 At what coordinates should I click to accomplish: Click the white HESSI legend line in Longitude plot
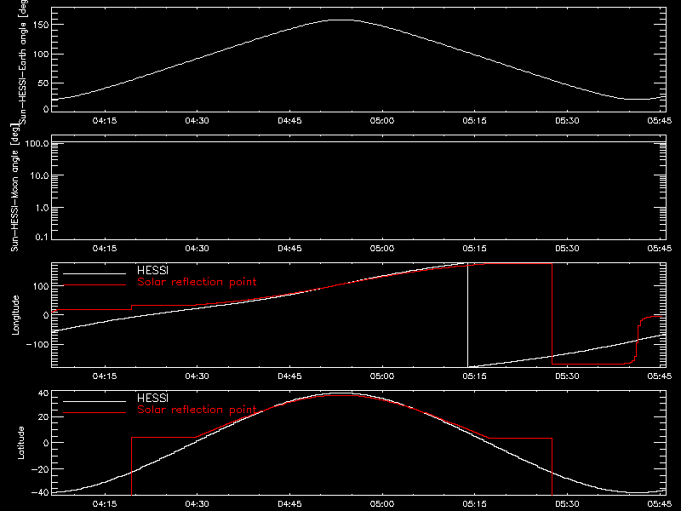(94, 273)
